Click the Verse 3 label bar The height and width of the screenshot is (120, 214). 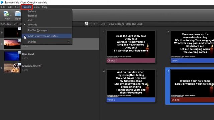[131, 100]
